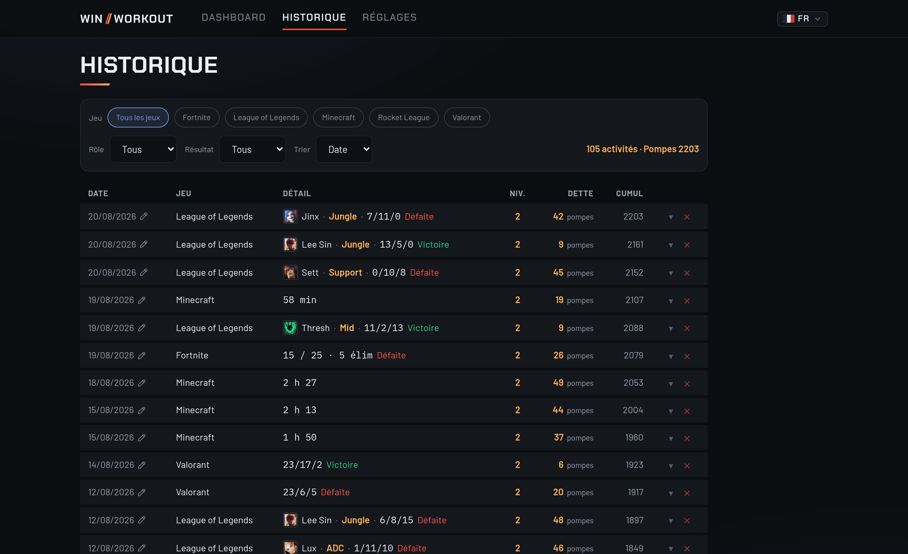
Task: Expand details of Fortnite 15 / 25 row
Action: tap(671, 356)
